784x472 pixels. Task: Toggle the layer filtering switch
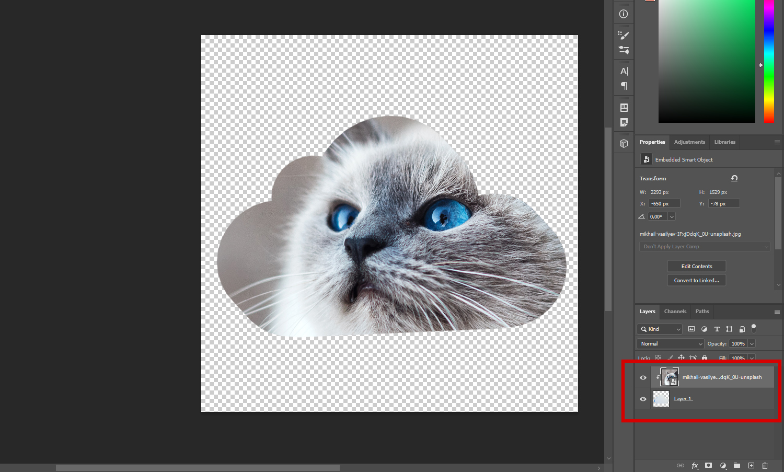click(754, 328)
